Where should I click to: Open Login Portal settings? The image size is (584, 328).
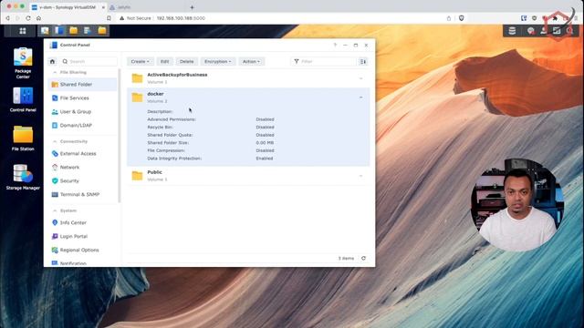point(82,236)
